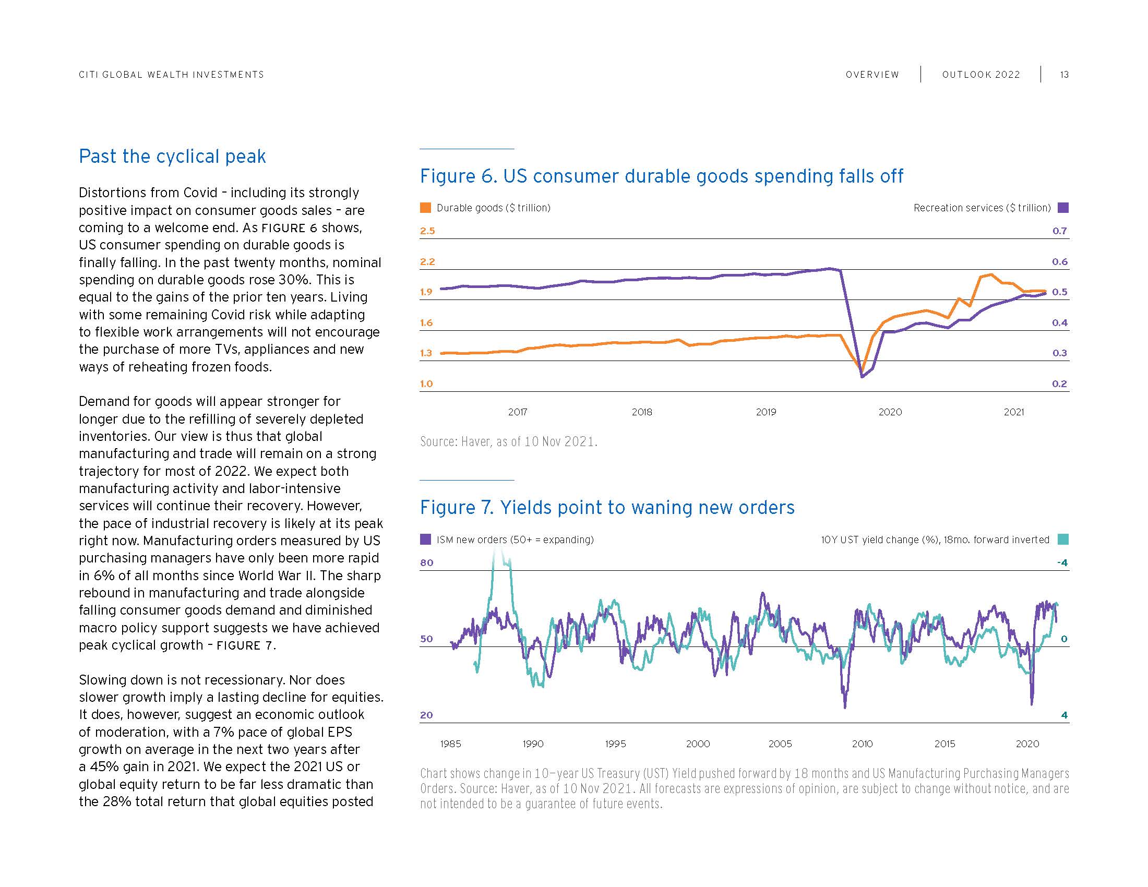Click the 2010 x-axis label in Figure 7
Viewport: 1148px width, 887px height.
tap(862, 744)
